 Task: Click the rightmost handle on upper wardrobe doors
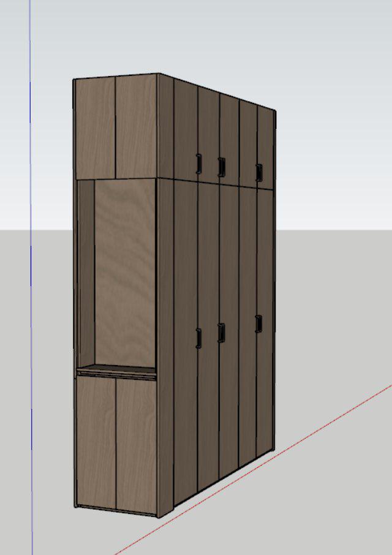(x=258, y=172)
